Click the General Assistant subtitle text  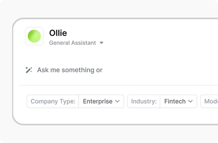(x=72, y=43)
